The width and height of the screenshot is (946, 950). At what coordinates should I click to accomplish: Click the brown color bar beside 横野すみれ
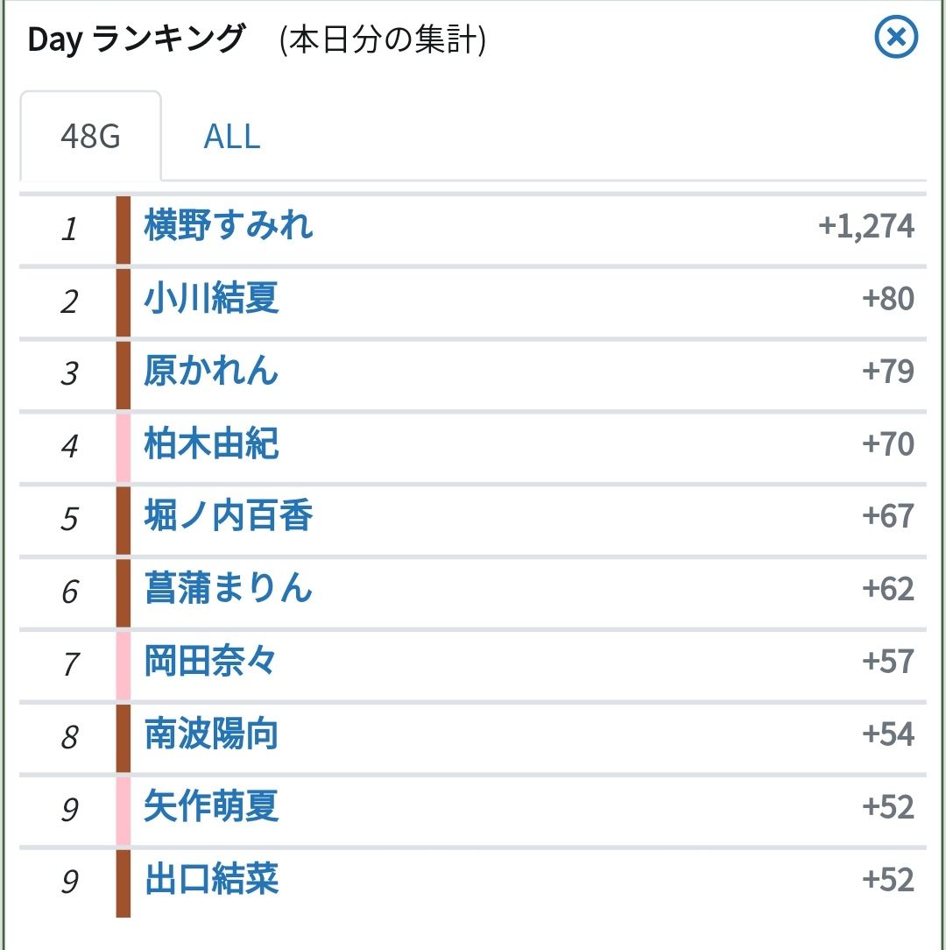(x=124, y=228)
